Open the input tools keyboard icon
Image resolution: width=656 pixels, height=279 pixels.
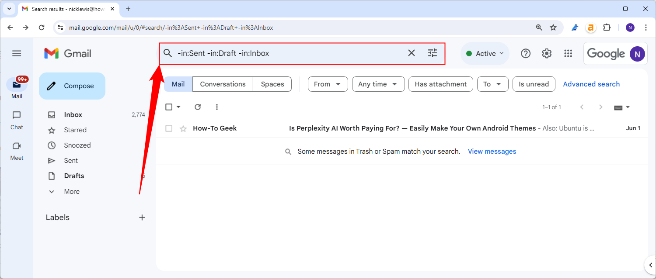(618, 107)
